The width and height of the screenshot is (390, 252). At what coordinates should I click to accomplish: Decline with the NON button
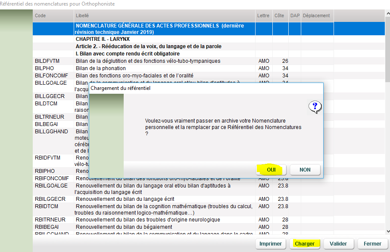coord(305,170)
